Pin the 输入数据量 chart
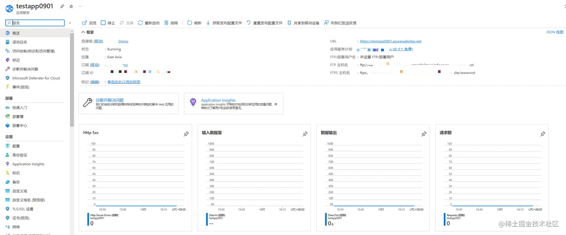The image size is (566, 235). pyautogui.click(x=305, y=134)
